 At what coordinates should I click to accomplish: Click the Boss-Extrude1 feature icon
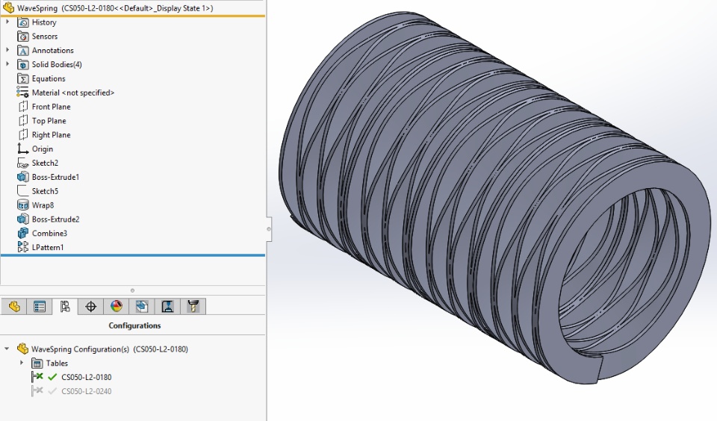(23, 177)
